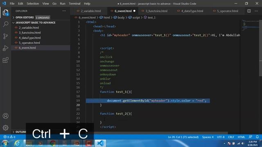
Task: Click the volume icon in system tray
Action: pos(243,143)
